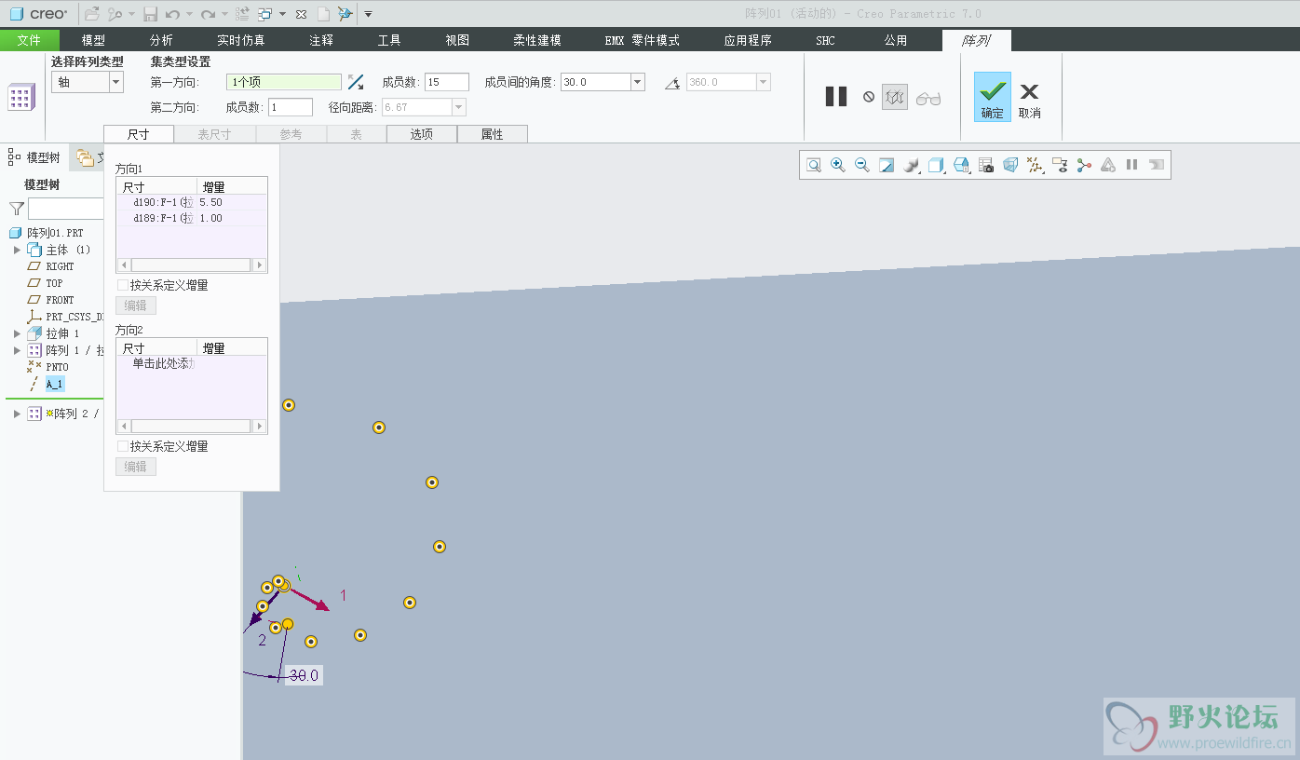The image size is (1300, 760).
Task: Expand the 阵列 2 tree node
Action: click(x=17, y=414)
